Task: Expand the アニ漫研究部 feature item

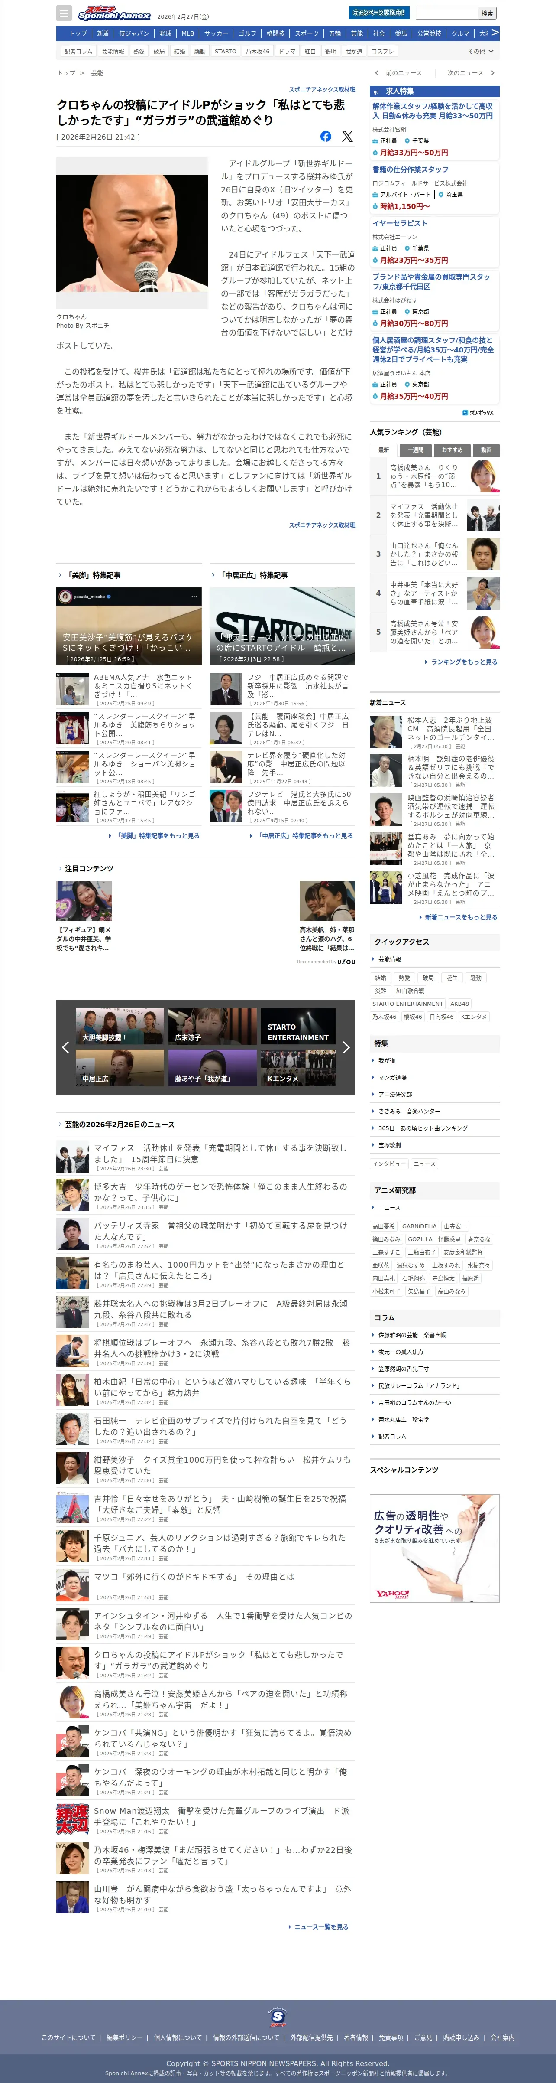Action: click(435, 1094)
